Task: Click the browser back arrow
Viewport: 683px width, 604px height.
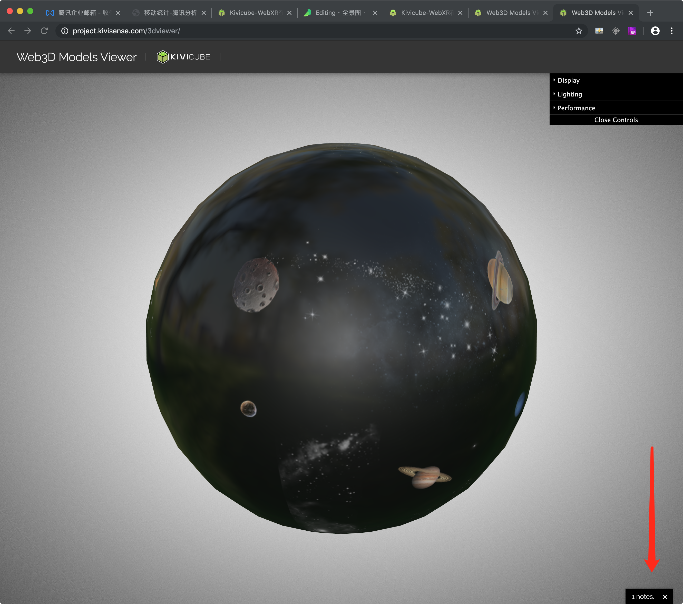Action: tap(11, 31)
